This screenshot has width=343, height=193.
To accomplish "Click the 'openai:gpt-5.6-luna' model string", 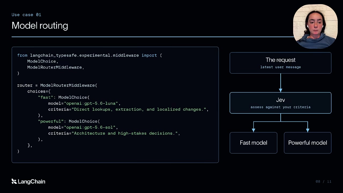I will point(91,103).
